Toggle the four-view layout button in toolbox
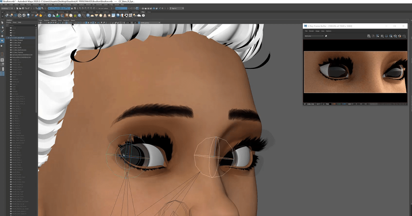The height and width of the screenshot is (216, 412). click(2, 64)
